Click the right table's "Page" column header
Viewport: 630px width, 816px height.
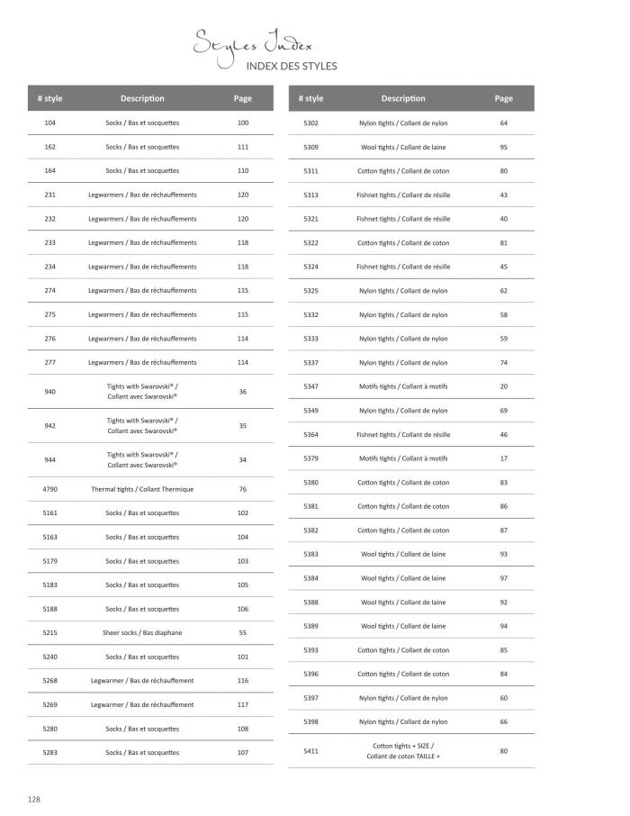(503, 98)
